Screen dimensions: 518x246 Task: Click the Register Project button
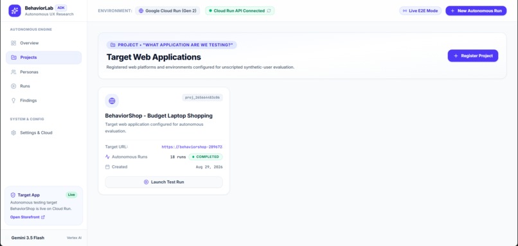pos(473,56)
